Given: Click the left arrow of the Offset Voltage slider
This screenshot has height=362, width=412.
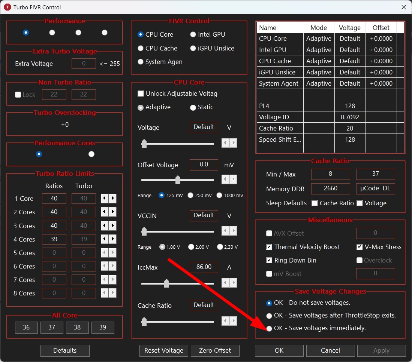Looking at the screenshot, I should [x=225, y=179].
